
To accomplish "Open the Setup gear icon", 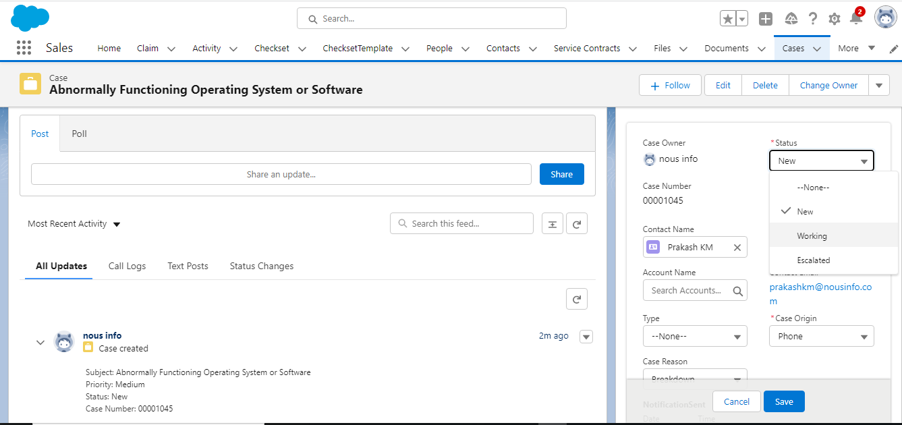I will [x=835, y=19].
